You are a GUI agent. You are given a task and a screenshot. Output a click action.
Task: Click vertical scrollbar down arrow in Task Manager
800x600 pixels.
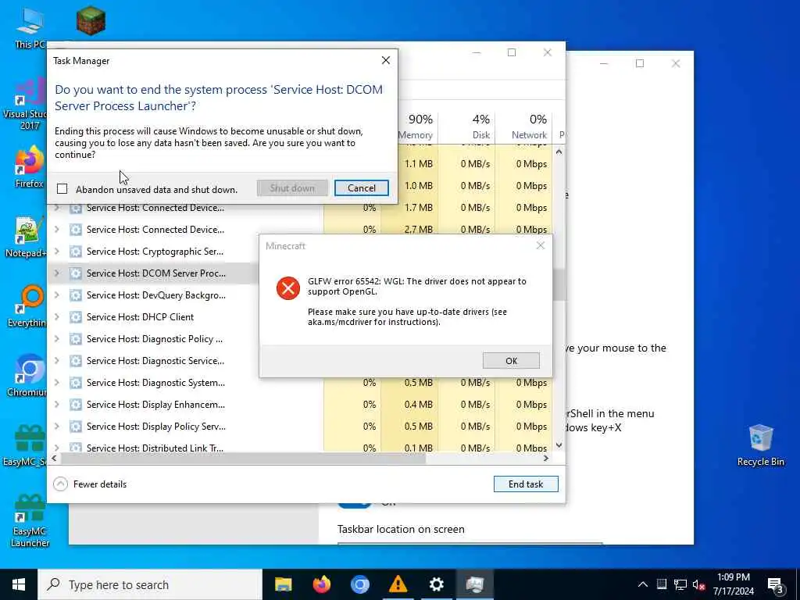[559, 445]
